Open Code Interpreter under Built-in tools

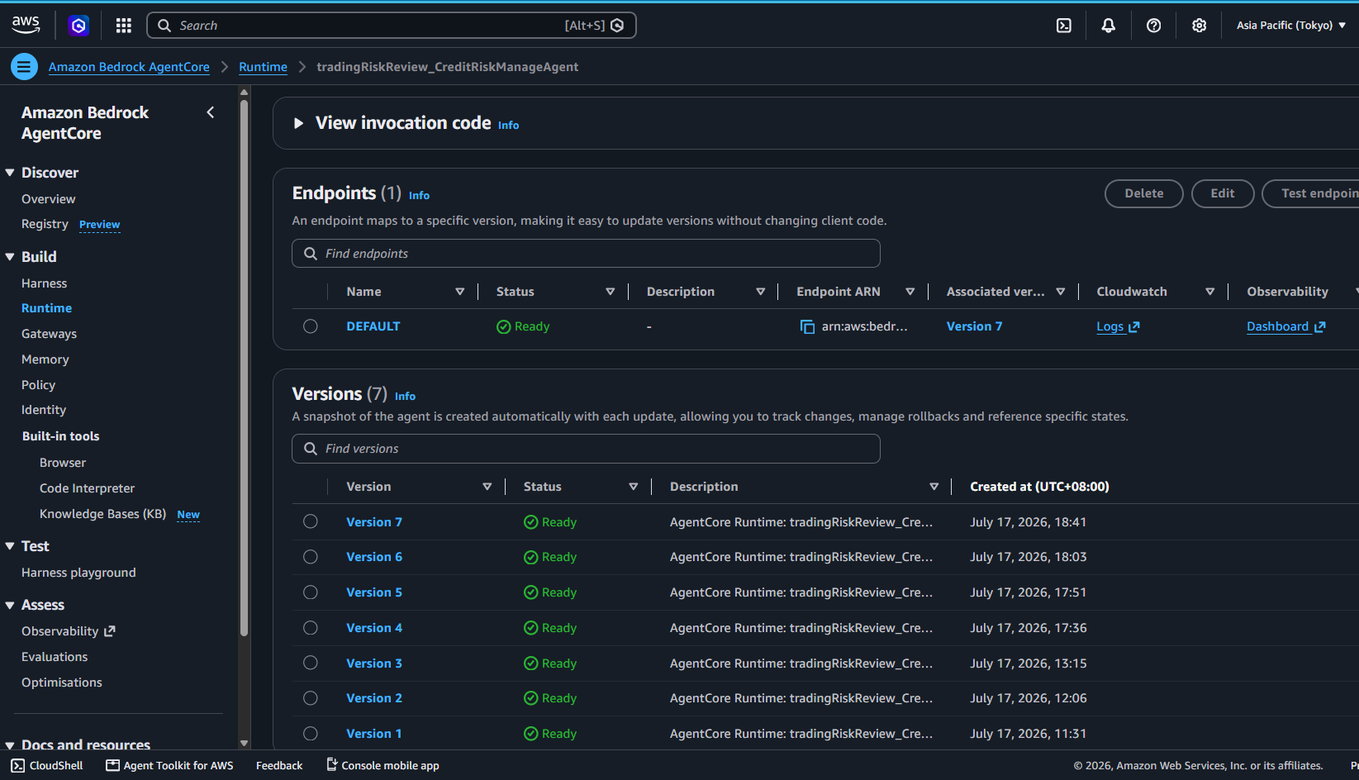pyautogui.click(x=87, y=488)
